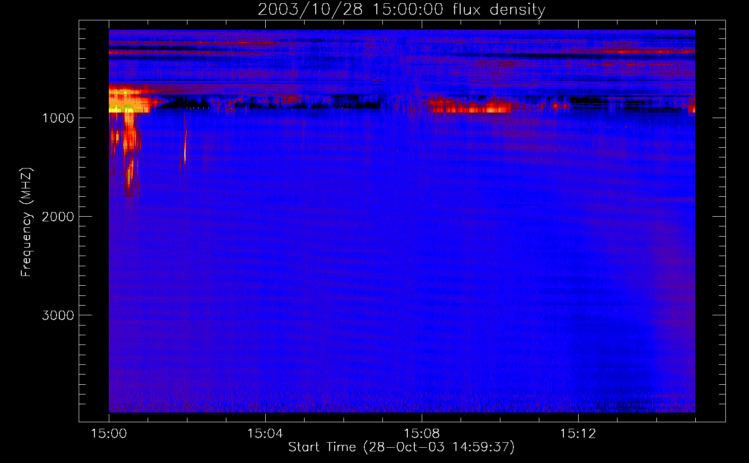
Task: Click the 3000 MHz frequency tick label
Action: 58,315
